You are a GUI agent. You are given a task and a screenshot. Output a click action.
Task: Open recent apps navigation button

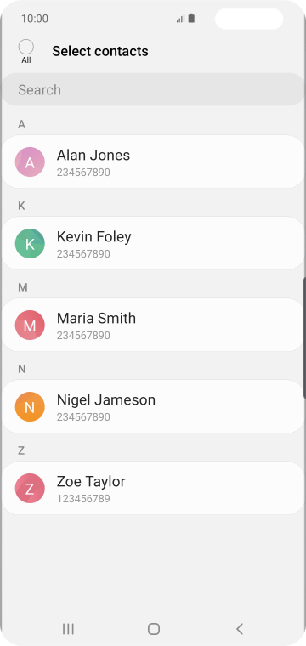point(68,629)
